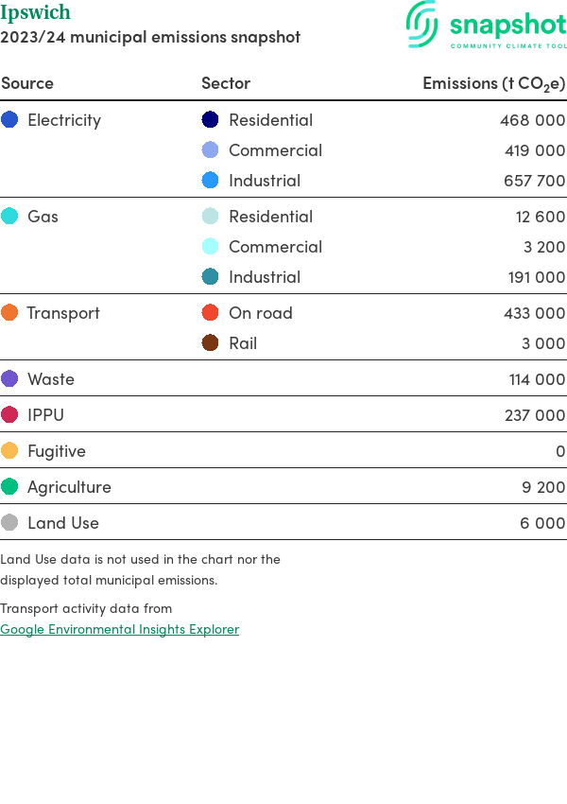The image size is (567, 804).
Task: Click the Source column header
Action: click(x=27, y=83)
